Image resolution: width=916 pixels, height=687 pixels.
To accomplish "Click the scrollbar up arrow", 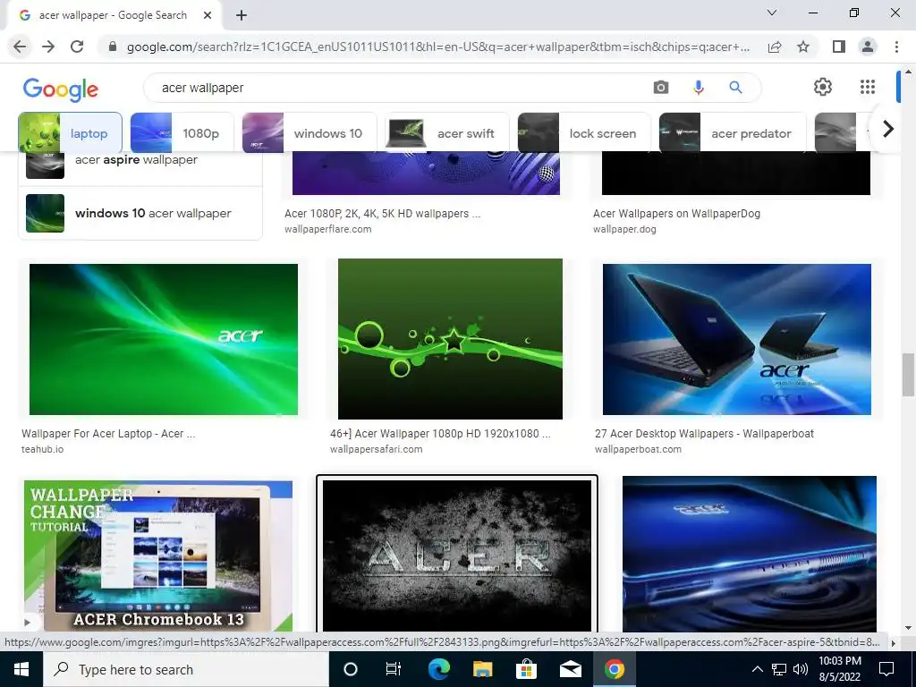I will tap(908, 72).
